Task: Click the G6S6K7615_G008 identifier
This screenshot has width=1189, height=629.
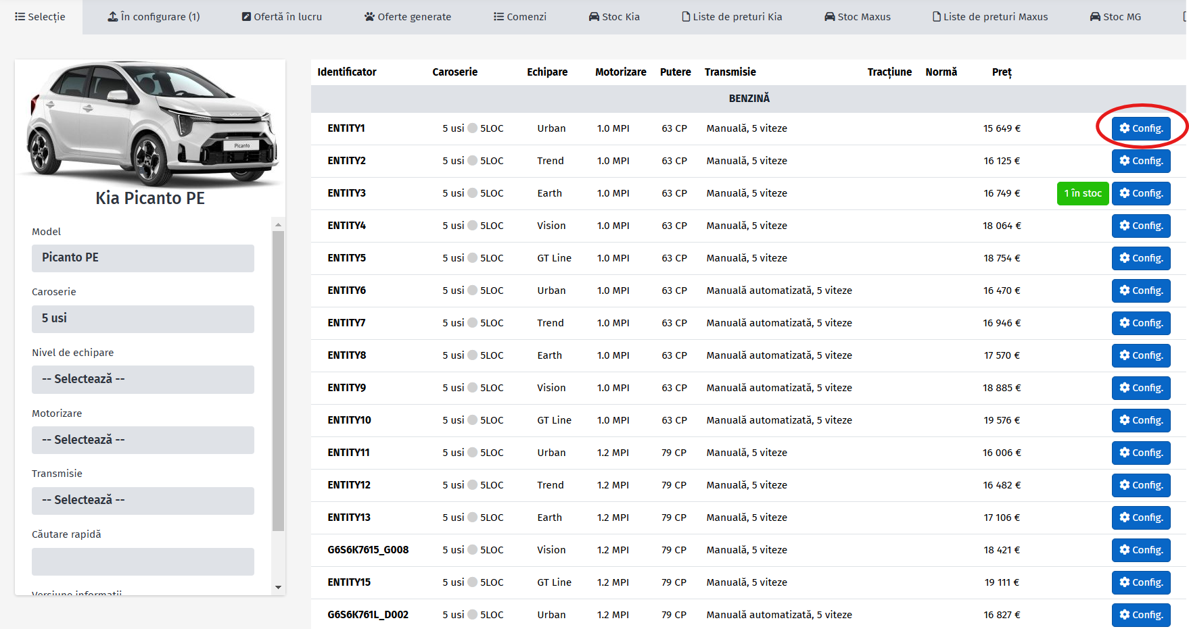Action: coord(368,550)
